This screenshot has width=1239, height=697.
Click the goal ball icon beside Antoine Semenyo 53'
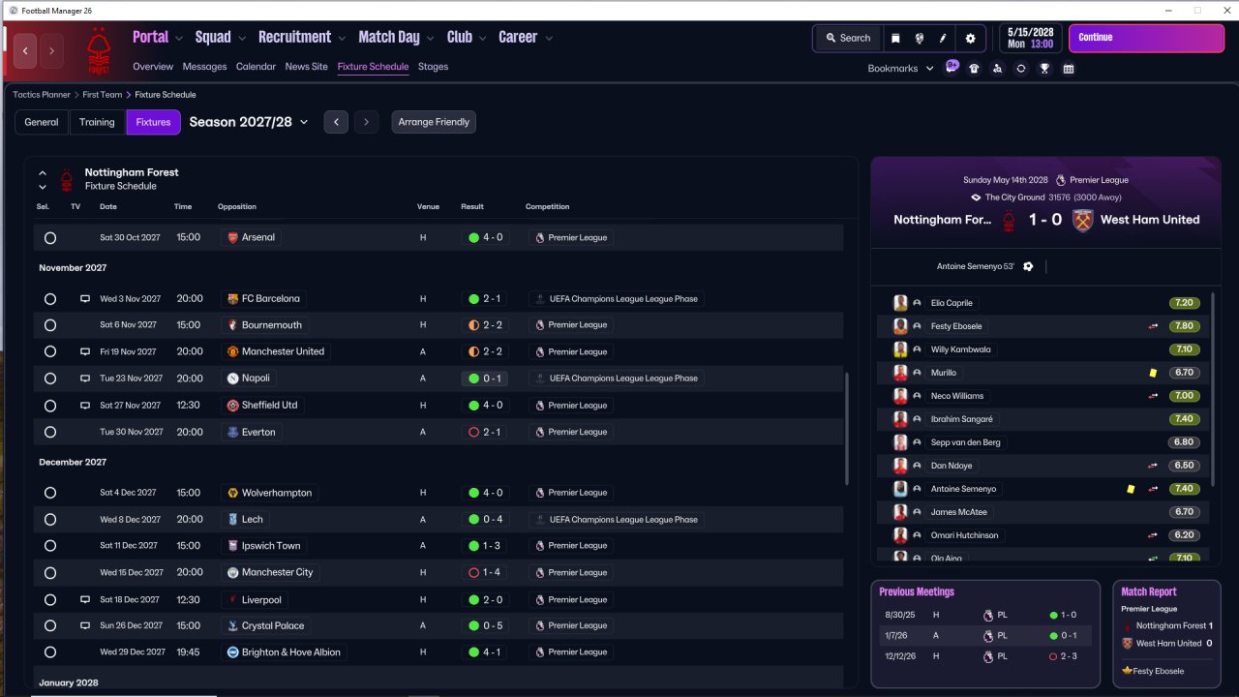(1028, 266)
